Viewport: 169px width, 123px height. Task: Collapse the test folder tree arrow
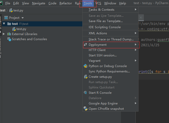[x=4, y=24]
